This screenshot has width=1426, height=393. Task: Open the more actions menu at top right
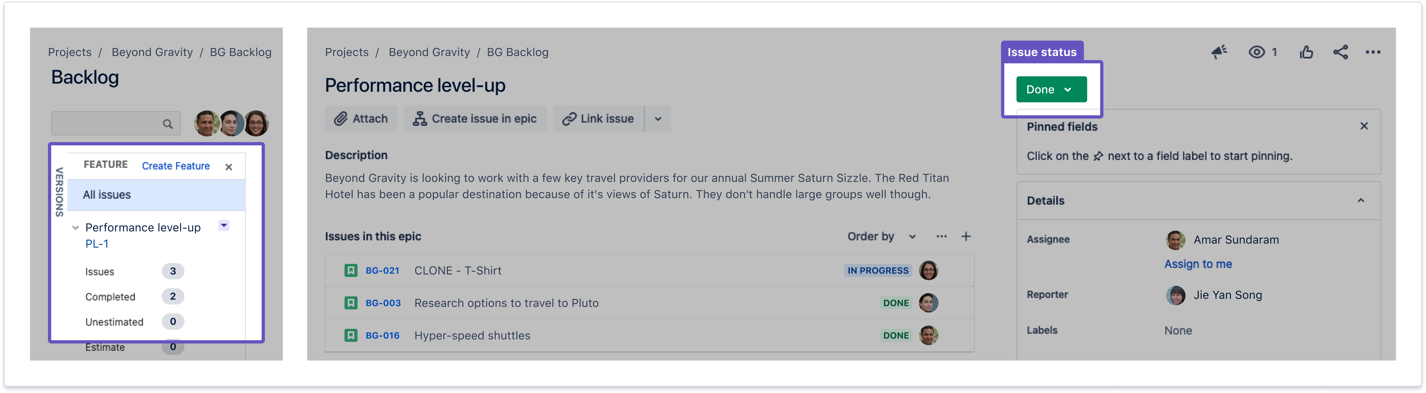[1373, 52]
